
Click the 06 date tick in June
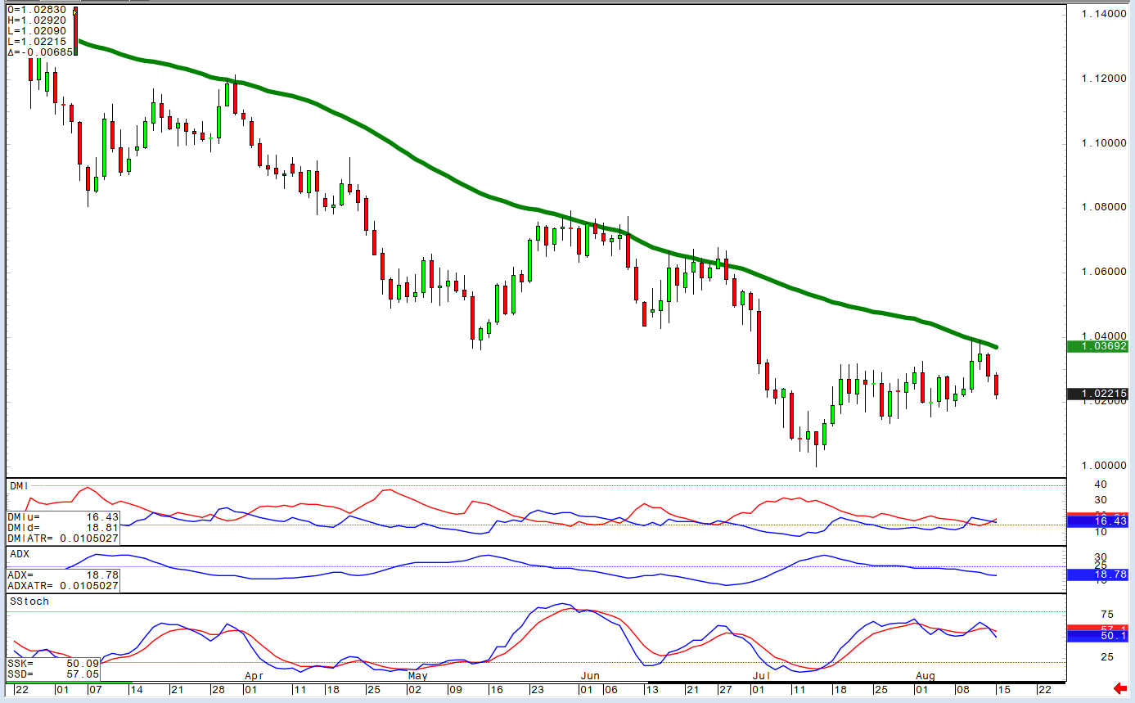(x=610, y=689)
